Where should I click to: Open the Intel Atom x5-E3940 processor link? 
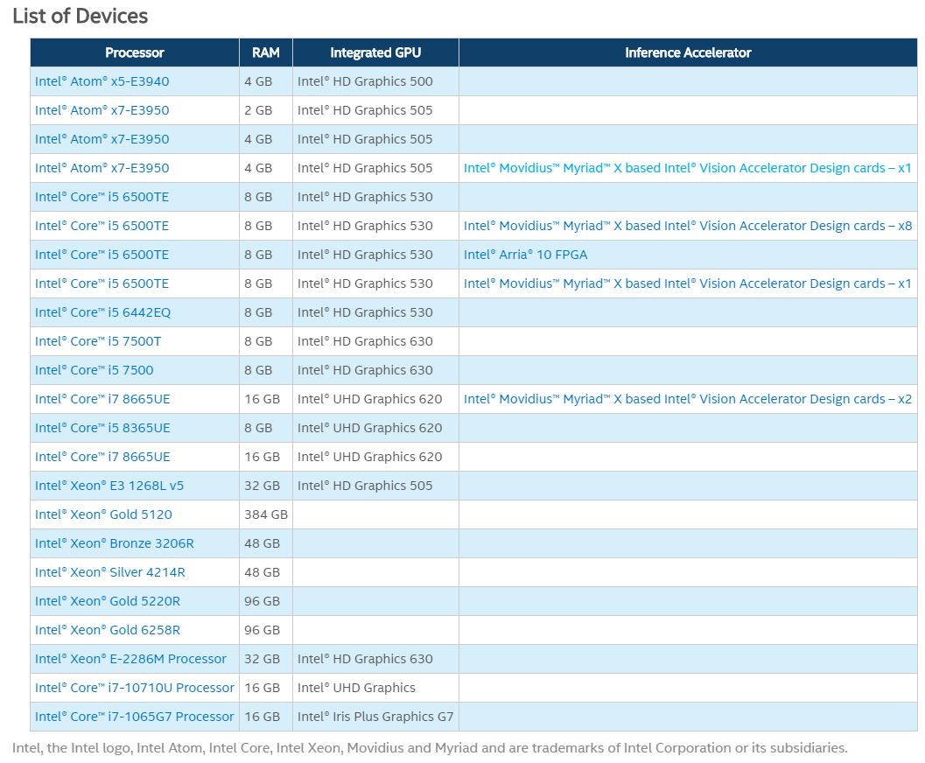pos(102,81)
